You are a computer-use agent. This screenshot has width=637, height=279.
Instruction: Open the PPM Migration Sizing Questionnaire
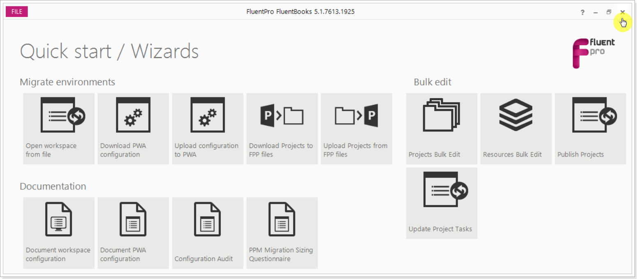tap(282, 233)
